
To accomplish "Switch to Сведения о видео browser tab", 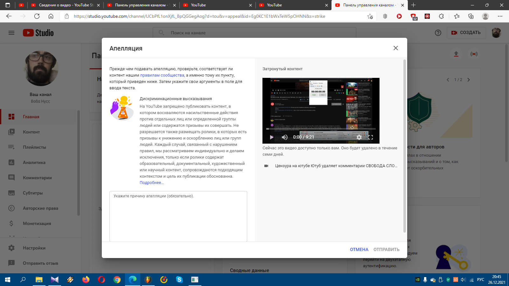I will [x=65, y=5].
